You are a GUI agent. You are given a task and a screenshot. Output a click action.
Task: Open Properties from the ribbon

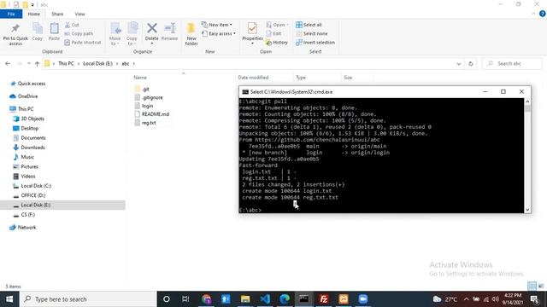coord(252,33)
